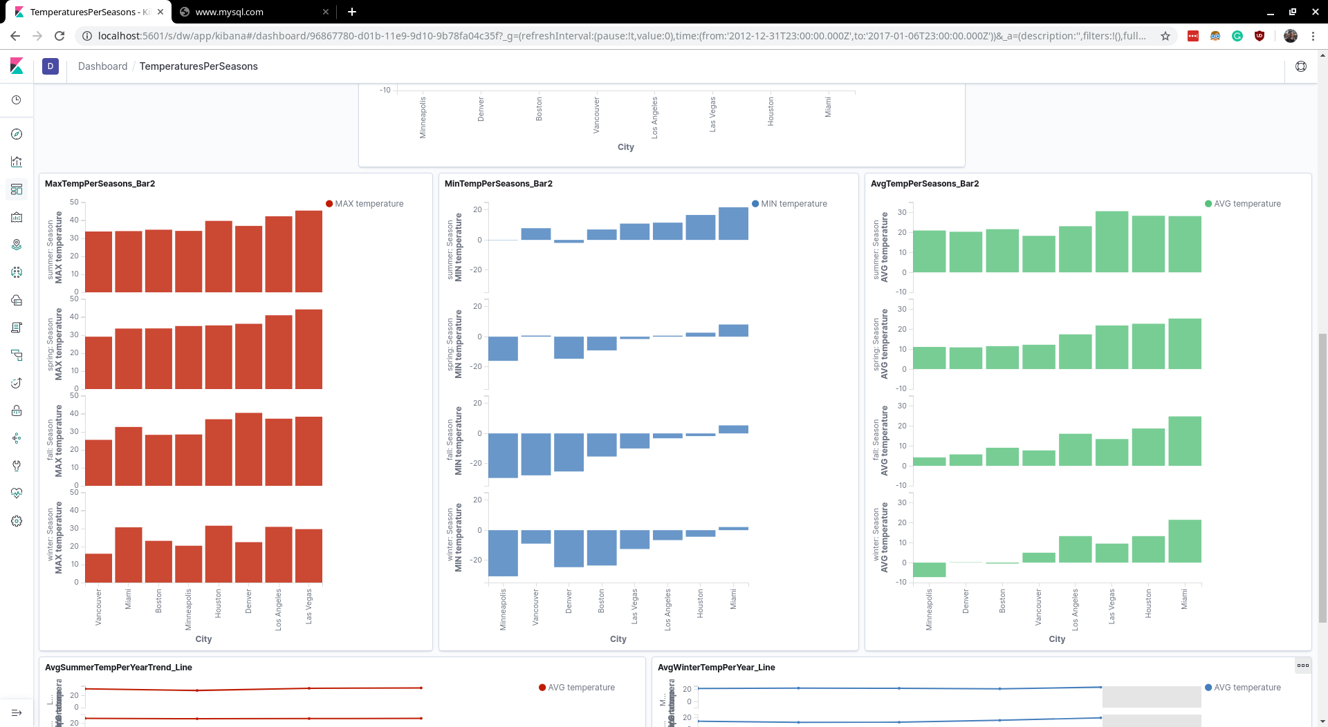
Task: Open SIEM lock icon in sidebar
Action: tap(17, 410)
